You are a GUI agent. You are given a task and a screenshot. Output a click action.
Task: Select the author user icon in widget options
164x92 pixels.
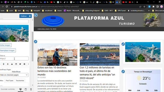12,64
